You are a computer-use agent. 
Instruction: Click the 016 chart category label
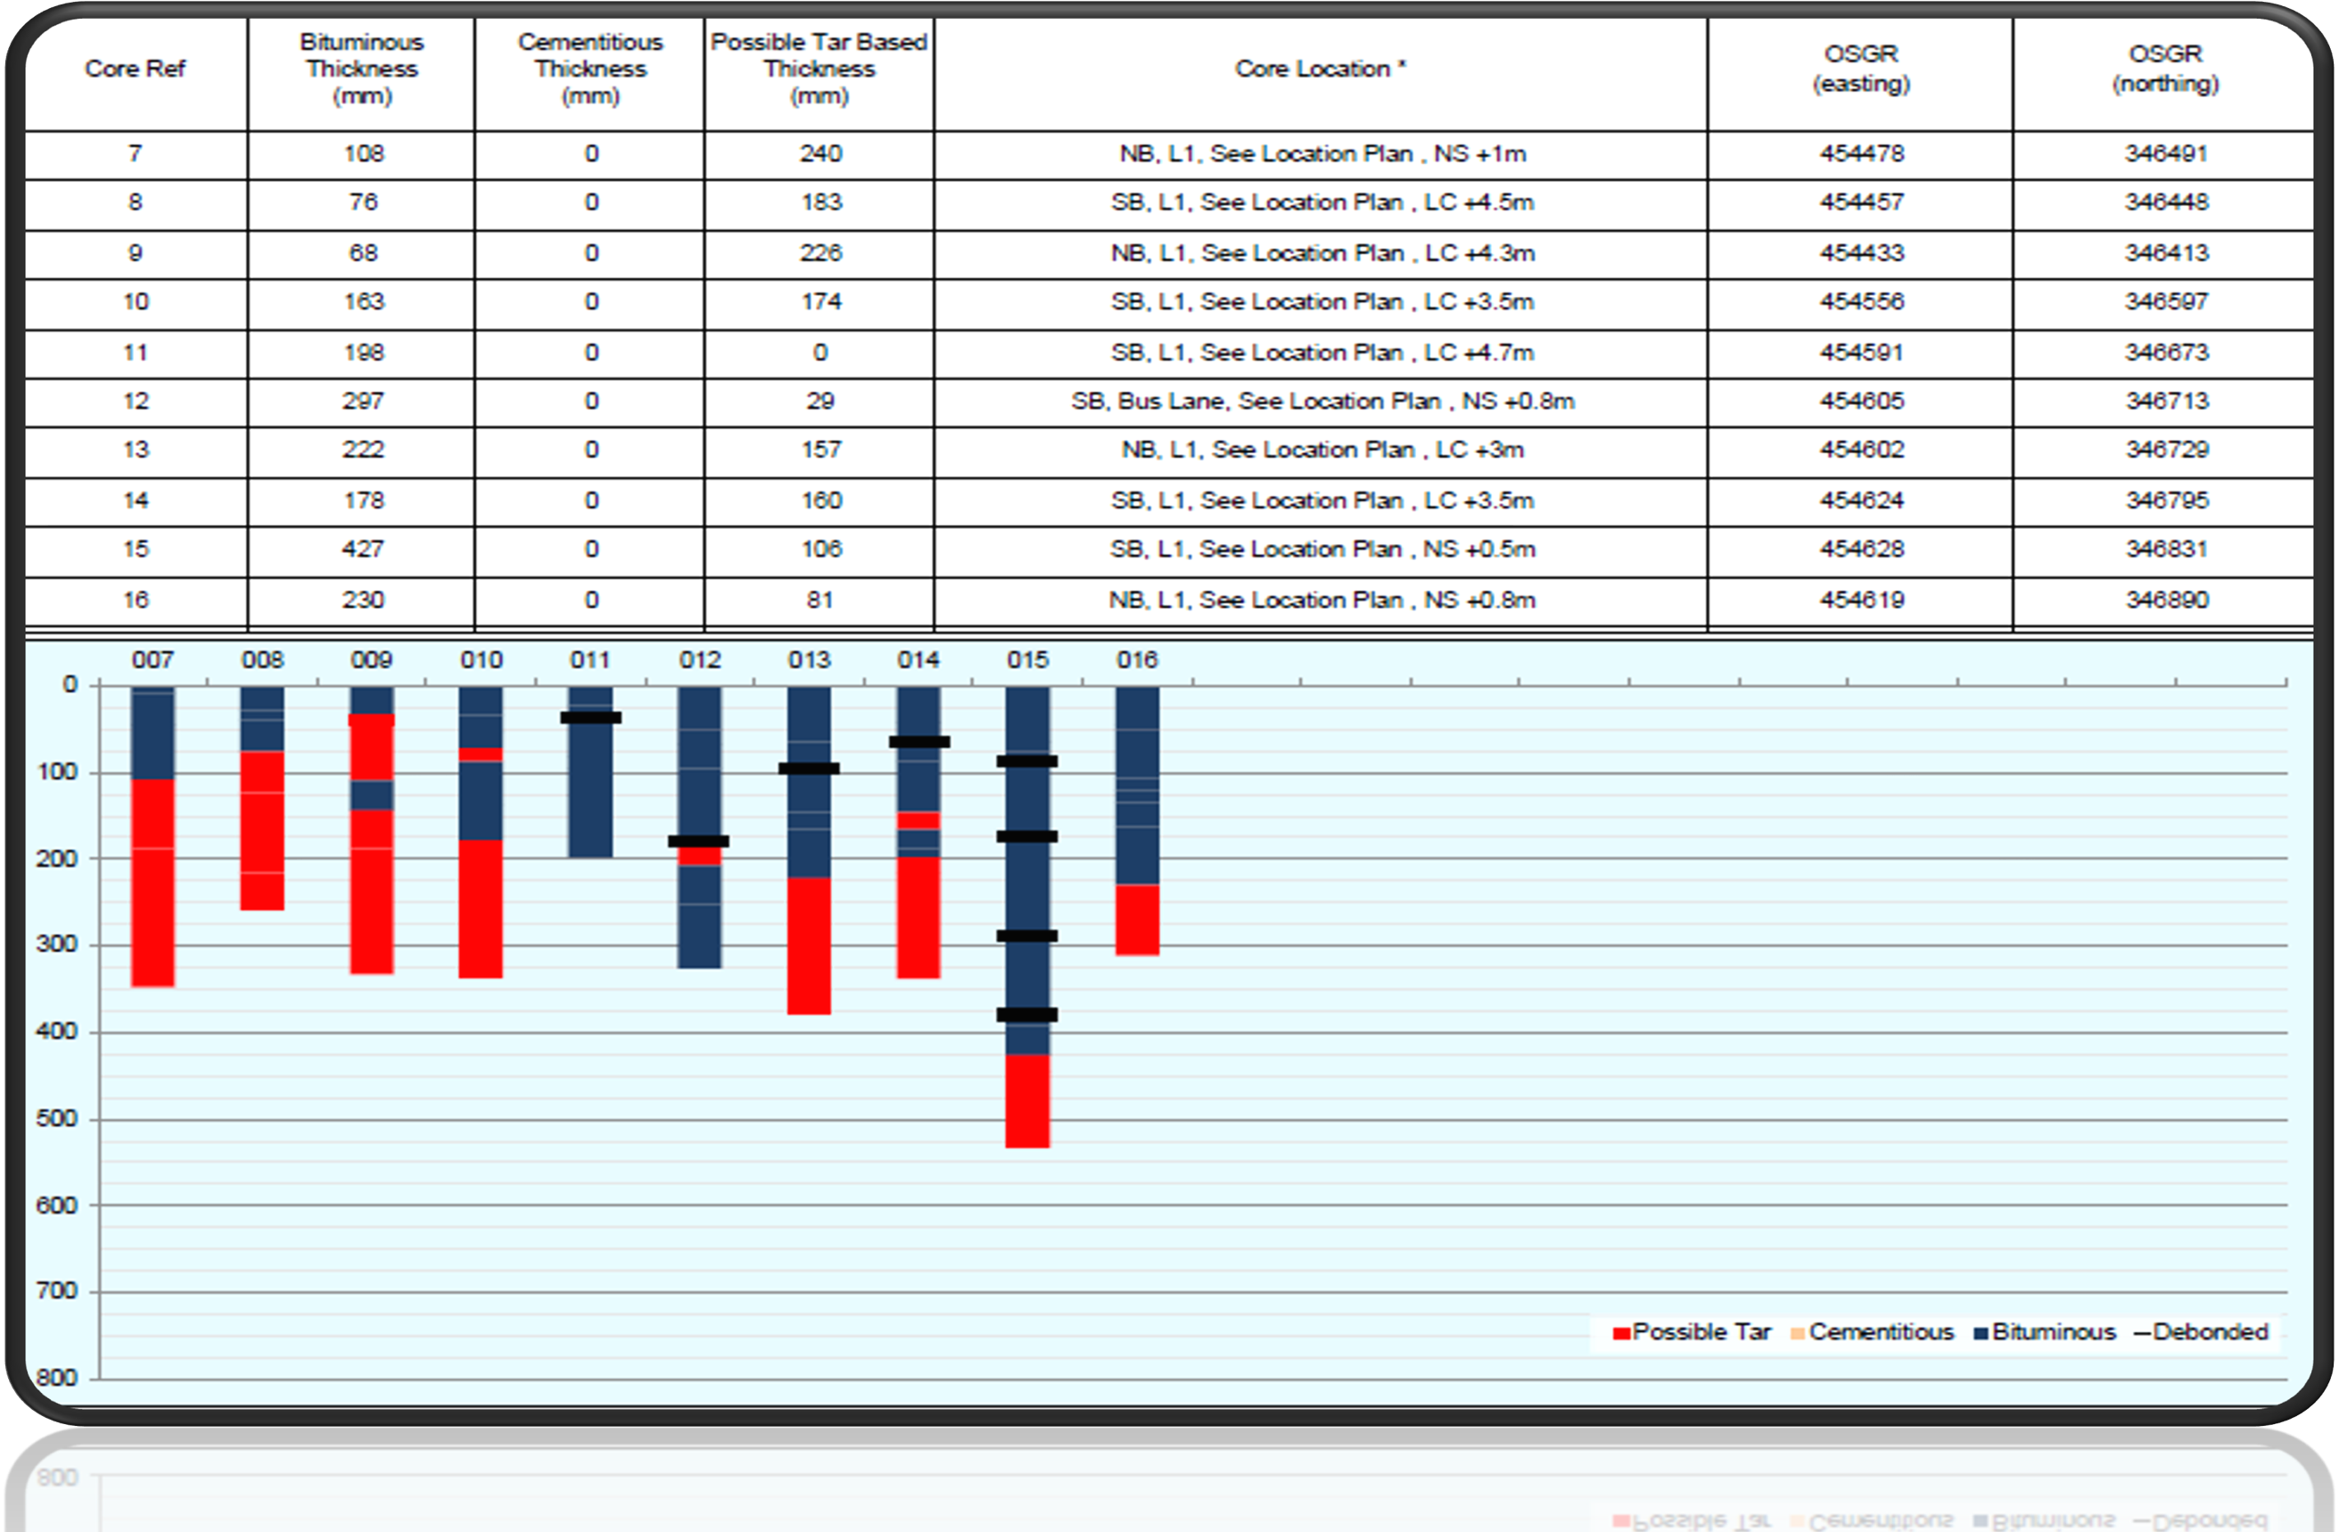point(1137,661)
